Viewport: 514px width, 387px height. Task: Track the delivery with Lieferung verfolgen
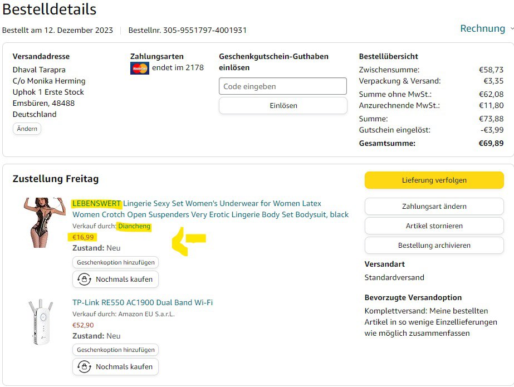tap(434, 180)
